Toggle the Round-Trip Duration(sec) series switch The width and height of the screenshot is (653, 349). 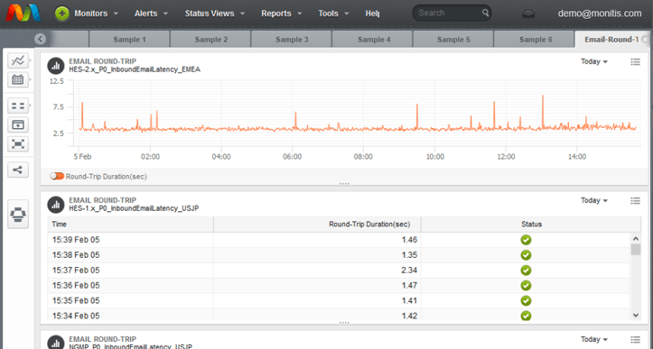click(x=57, y=177)
